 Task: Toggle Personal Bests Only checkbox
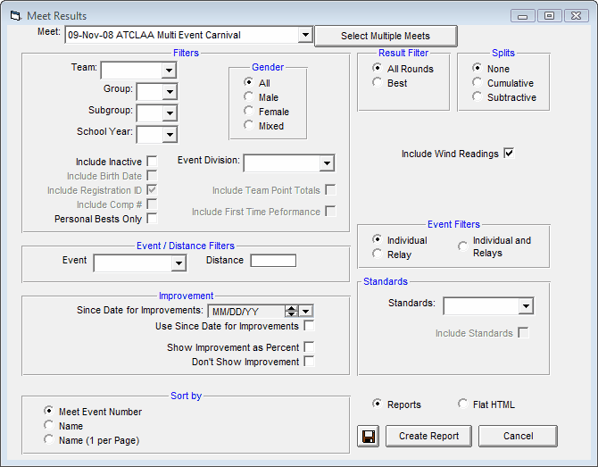[152, 218]
